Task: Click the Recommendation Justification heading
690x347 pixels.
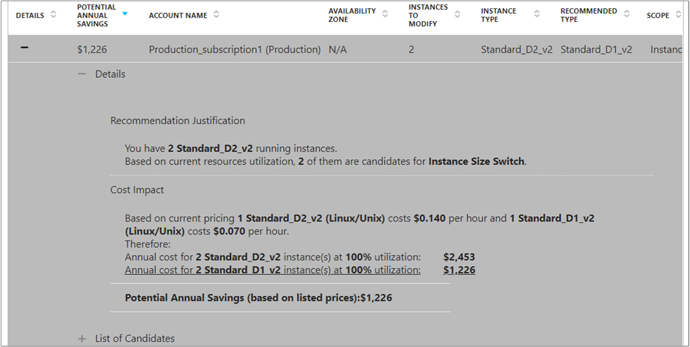Action: click(178, 120)
